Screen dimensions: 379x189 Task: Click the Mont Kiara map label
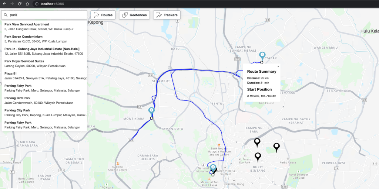point(134,118)
